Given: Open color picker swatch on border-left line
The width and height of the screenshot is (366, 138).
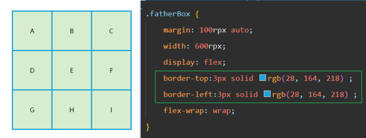Looking at the screenshot, I should [x=267, y=94].
